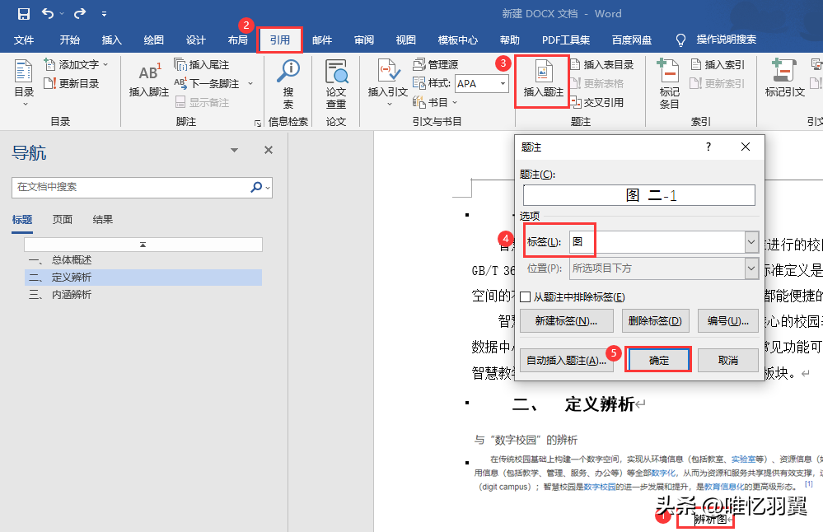Toggle 从题注中排除标签 checkbox

(525, 297)
